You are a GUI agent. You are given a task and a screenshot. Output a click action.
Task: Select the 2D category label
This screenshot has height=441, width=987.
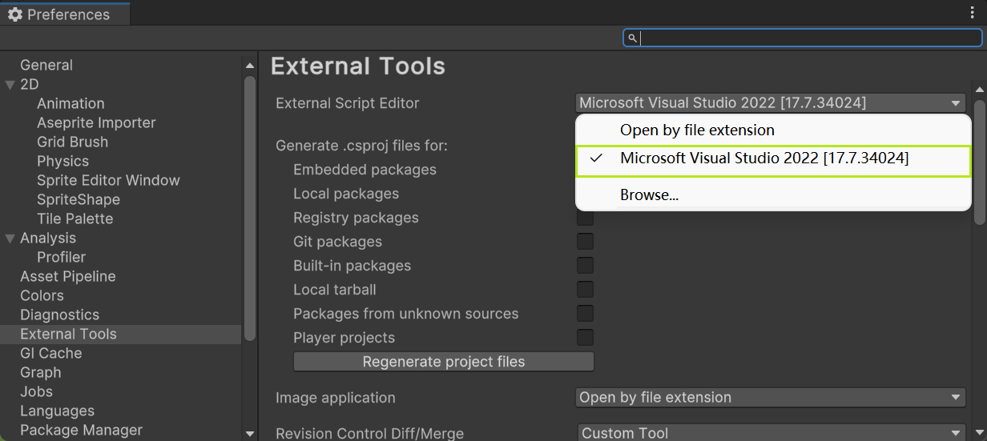coord(30,84)
